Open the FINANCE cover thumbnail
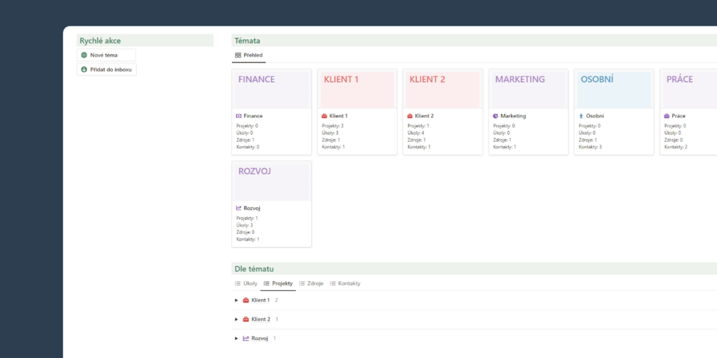717x358 pixels. click(272, 90)
